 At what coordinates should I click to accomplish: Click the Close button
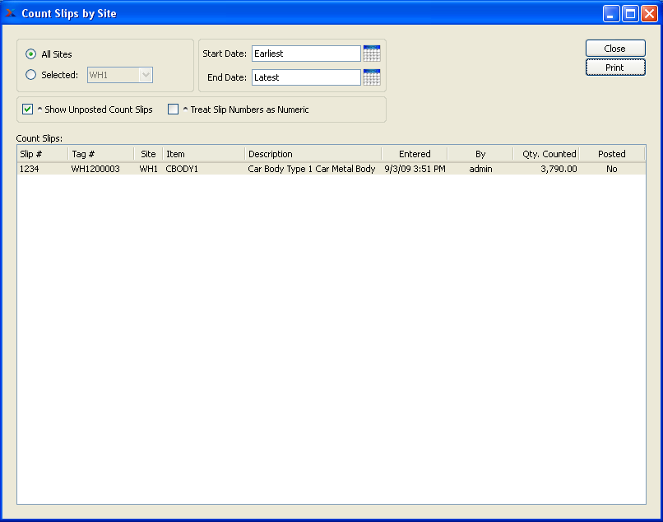point(615,49)
